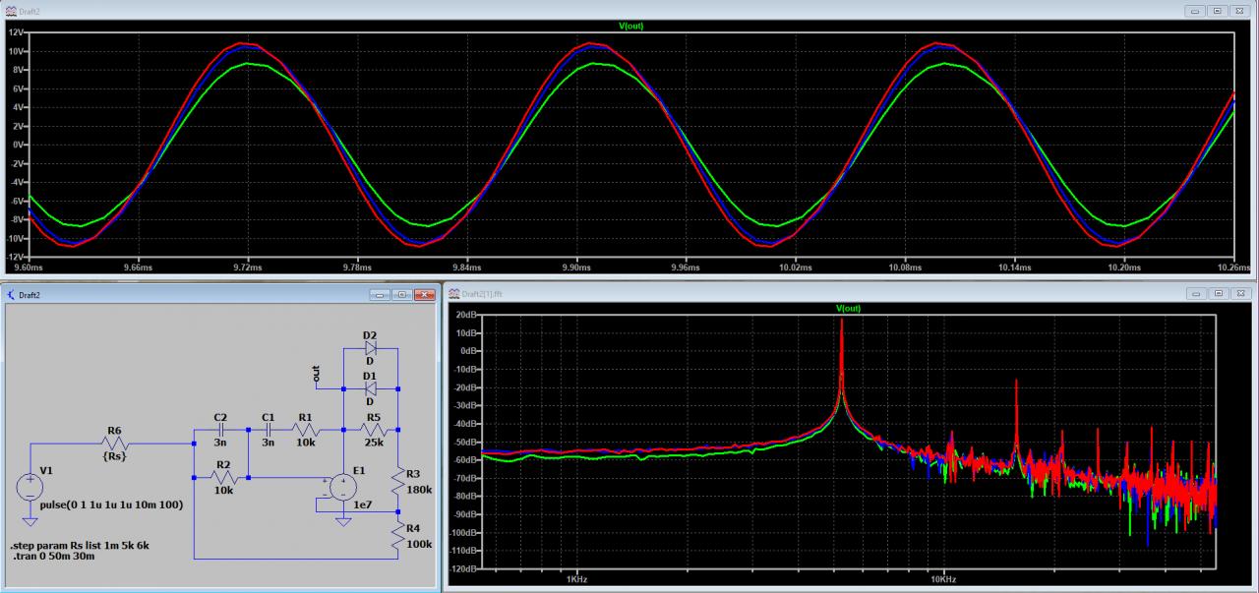Click the 0dB label on FFT vertical axis
1259x593 pixels.
coord(469,351)
